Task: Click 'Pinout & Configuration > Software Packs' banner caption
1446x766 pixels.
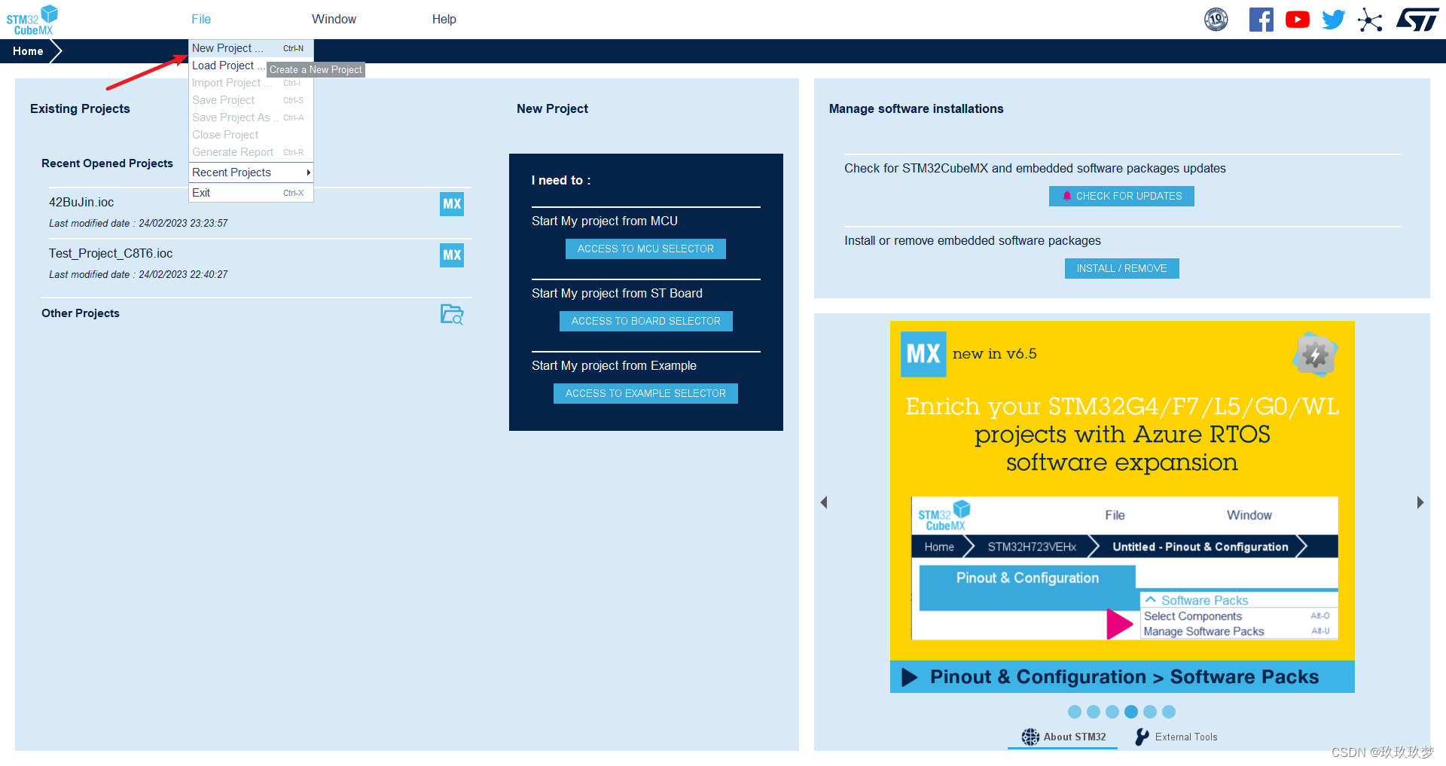Action: point(1124,676)
